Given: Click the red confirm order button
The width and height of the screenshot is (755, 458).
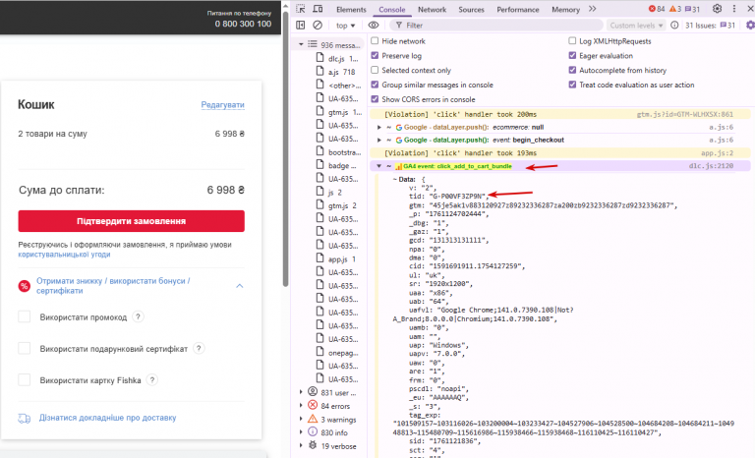Looking at the screenshot, I should coord(132,221).
